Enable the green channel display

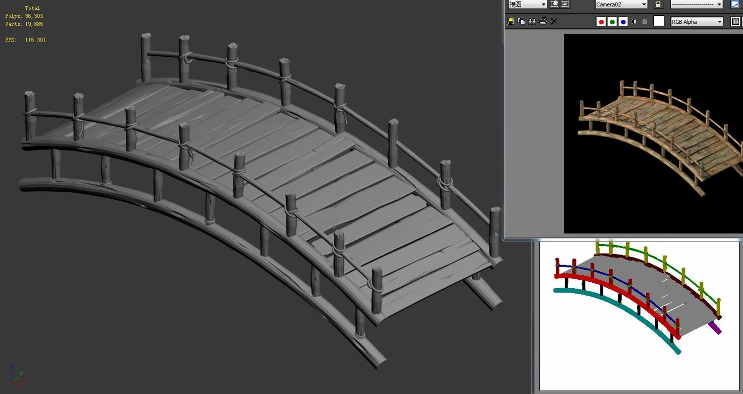pos(612,22)
